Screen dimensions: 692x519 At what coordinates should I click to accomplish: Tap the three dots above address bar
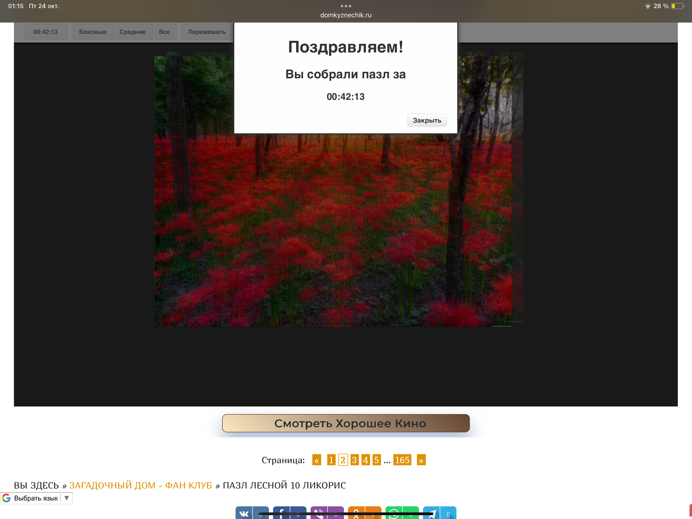point(346,6)
